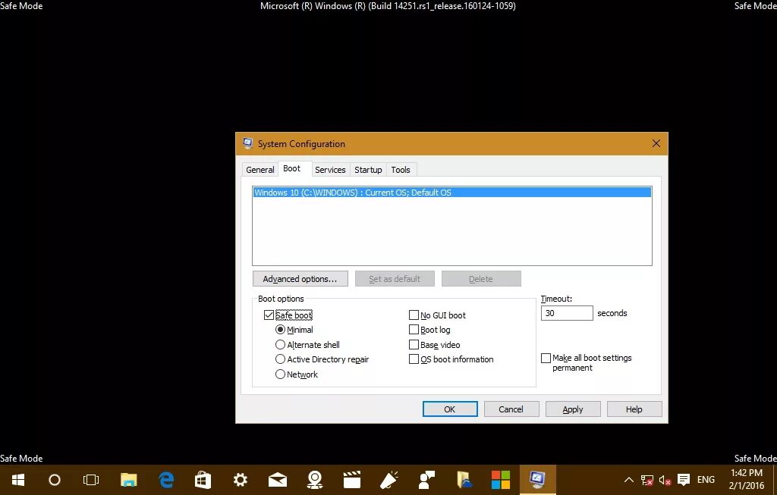Switch to the Tools tab
777x495 pixels.
point(401,170)
